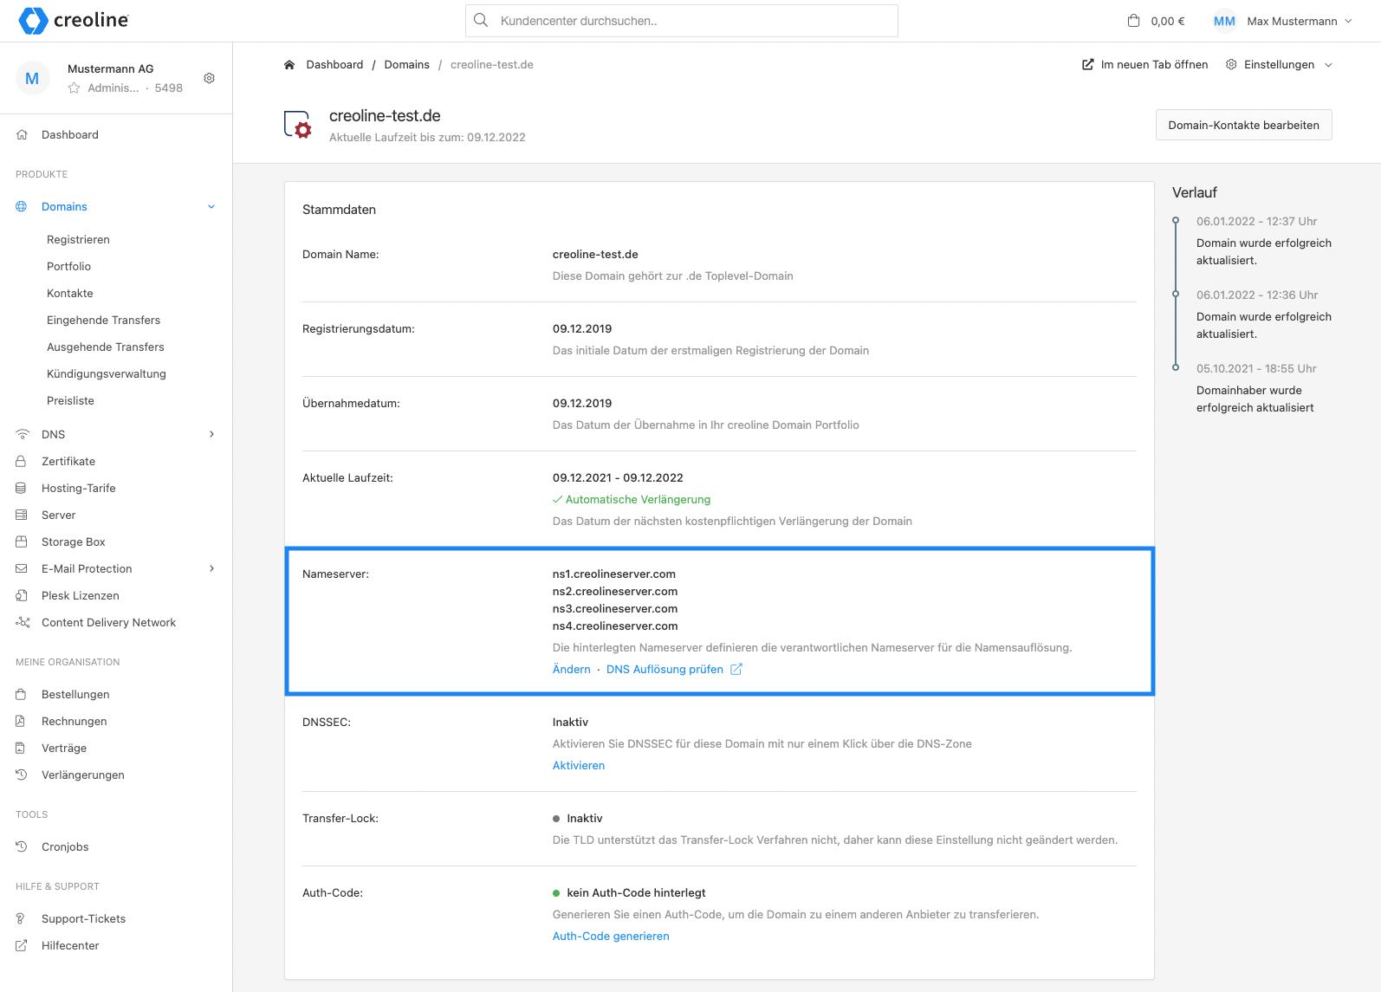Click the Content Delivery Network icon
1381x992 pixels.
(x=23, y=622)
